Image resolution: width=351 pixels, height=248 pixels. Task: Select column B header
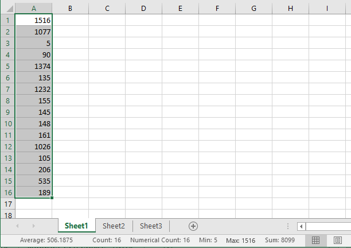(x=71, y=9)
